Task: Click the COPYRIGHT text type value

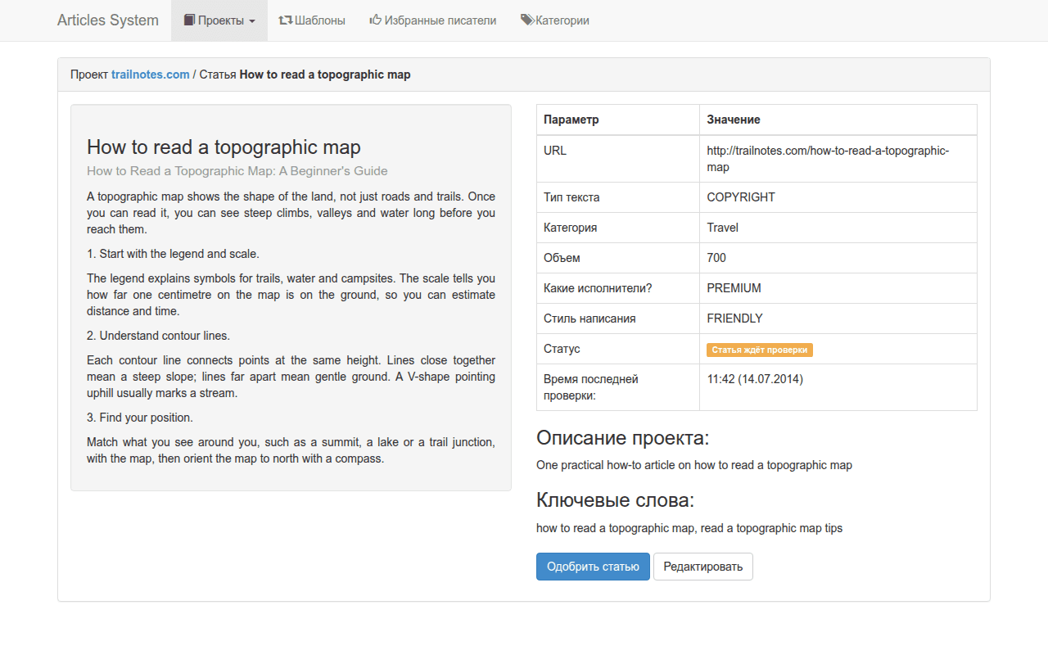Action: pyautogui.click(x=741, y=197)
